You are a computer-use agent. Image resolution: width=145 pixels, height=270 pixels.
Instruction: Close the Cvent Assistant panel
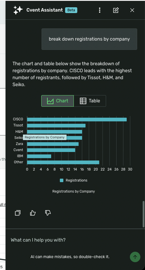132,10
